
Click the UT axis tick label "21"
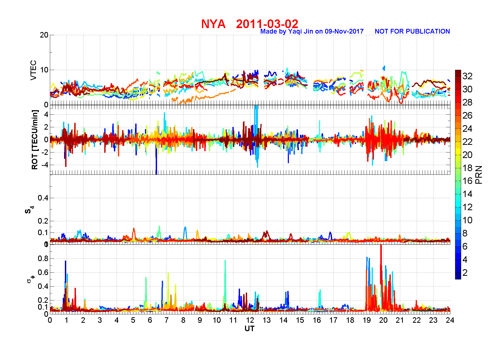click(x=400, y=320)
